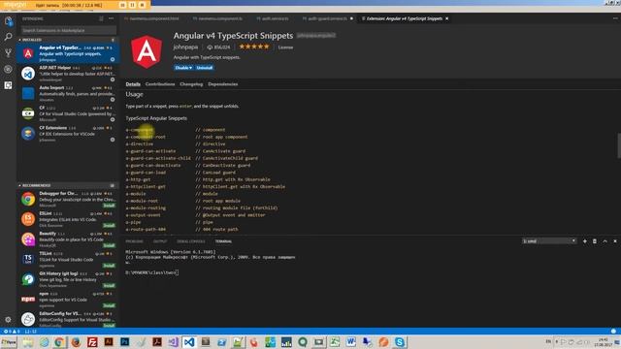Viewport: 621px width, 349px height.
Task: Open the Debug view in activity bar
Action: pyautogui.click(x=8, y=69)
